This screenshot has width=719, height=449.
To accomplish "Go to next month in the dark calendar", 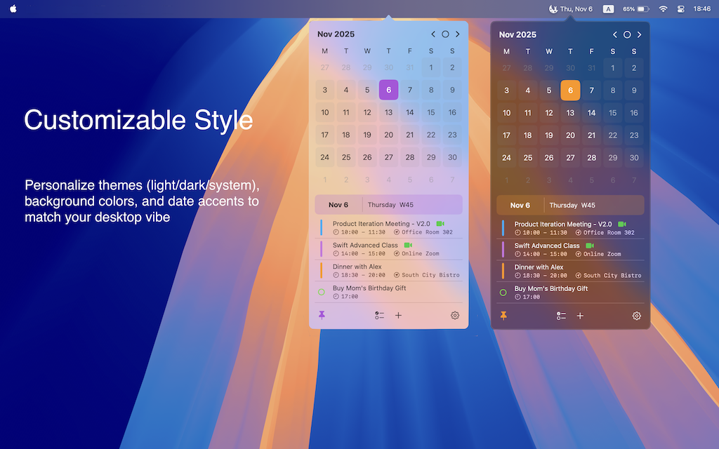I will (x=639, y=34).
